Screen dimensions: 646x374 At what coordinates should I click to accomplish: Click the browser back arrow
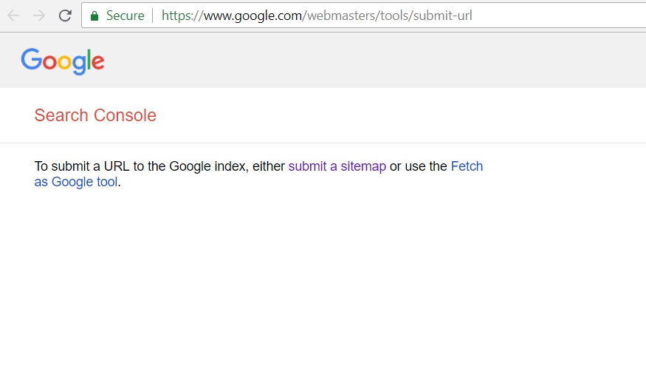[13, 16]
